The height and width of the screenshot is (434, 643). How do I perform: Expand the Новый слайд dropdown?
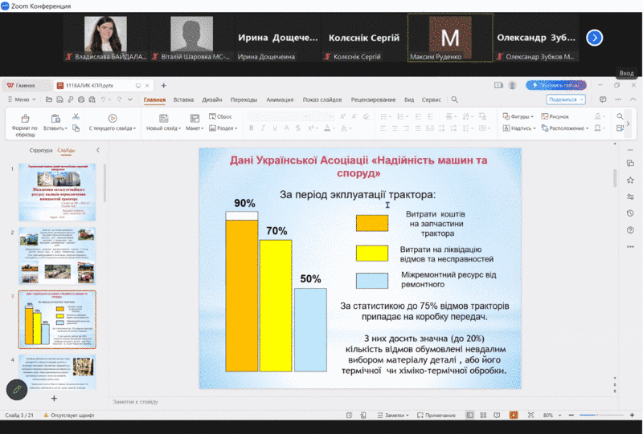tap(164, 128)
